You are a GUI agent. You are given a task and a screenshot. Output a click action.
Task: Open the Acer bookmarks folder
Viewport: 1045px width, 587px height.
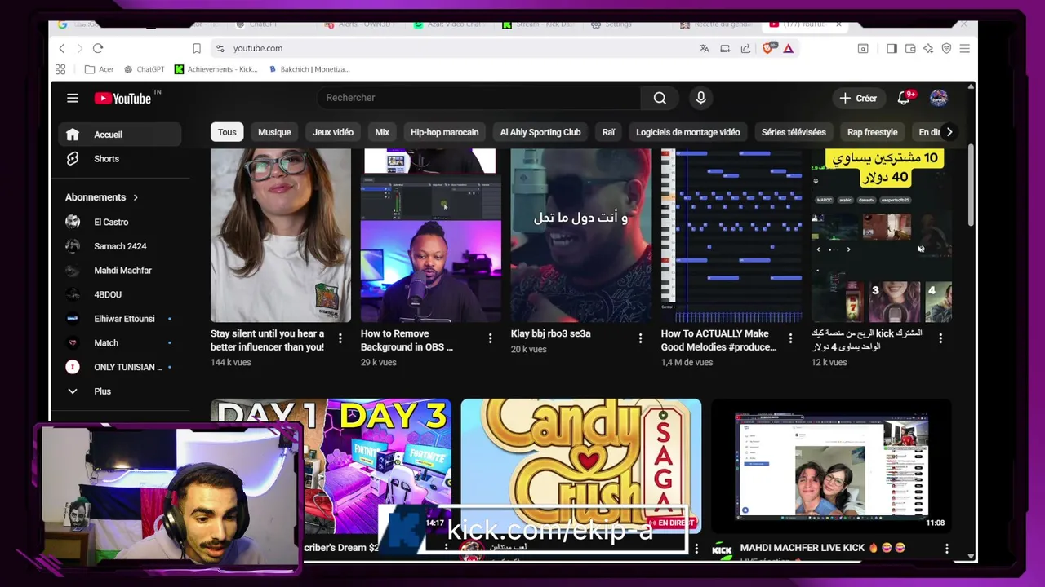tap(99, 69)
